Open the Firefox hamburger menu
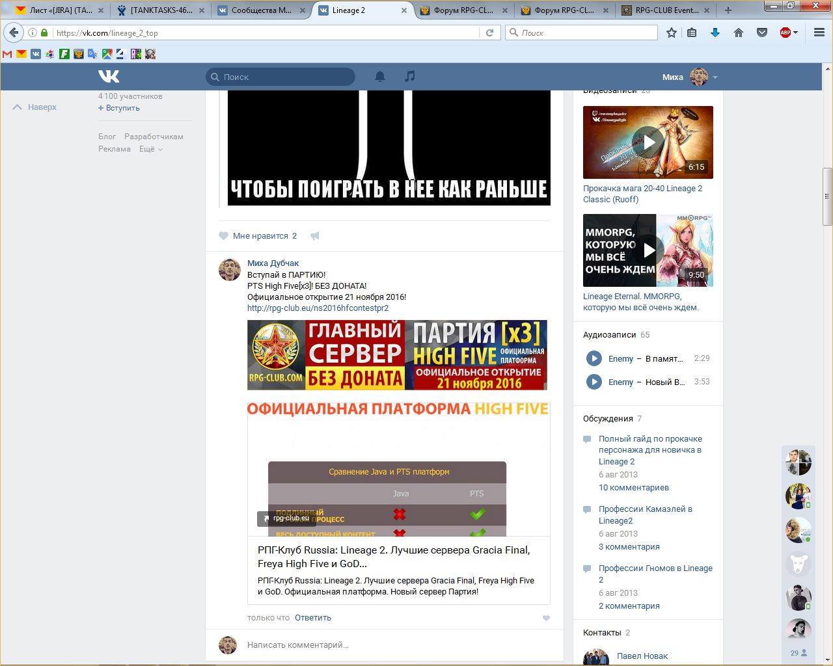The height and width of the screenshot is (666, 833). tap(819, 33)
